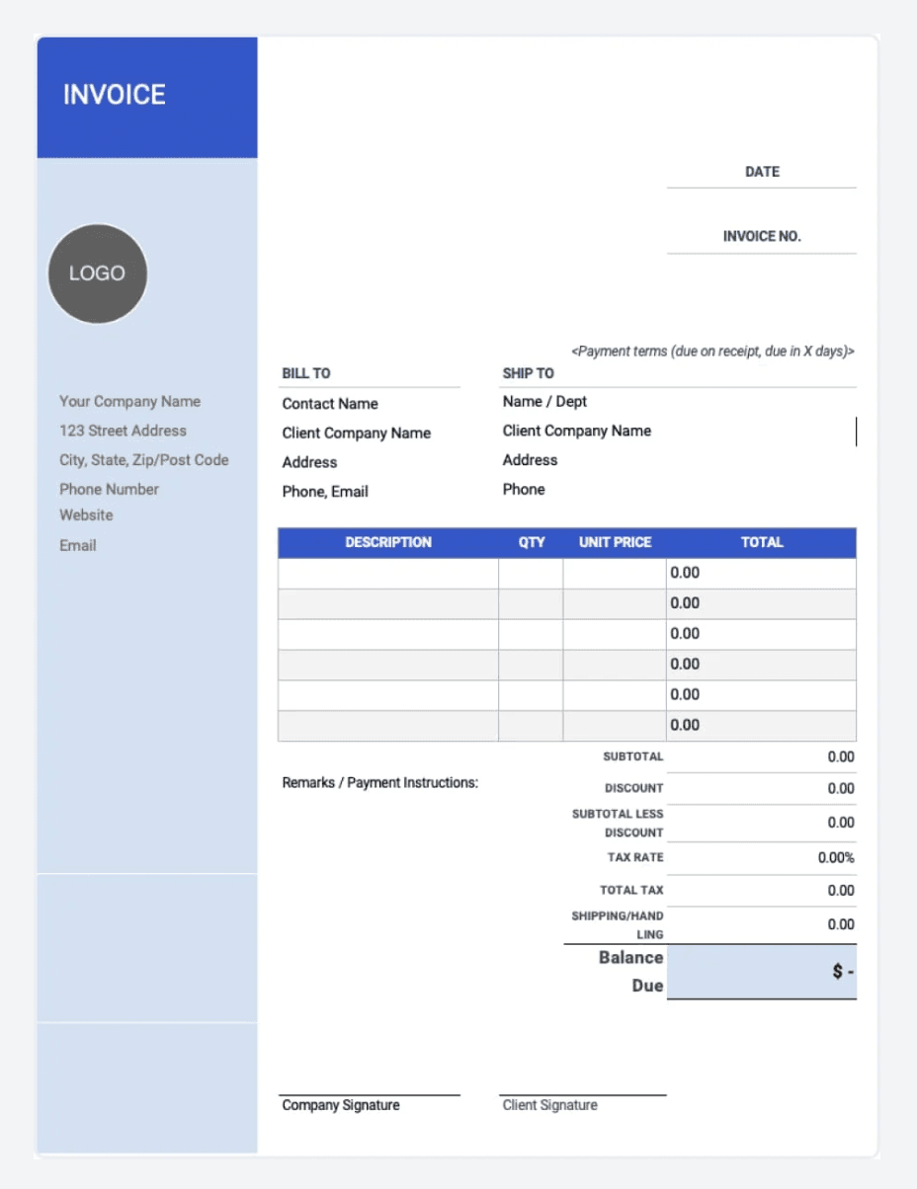The height and width of the screenshot is (1189, 917).
Task: Click Phone Number in sidebar
Action: point(109,490)
